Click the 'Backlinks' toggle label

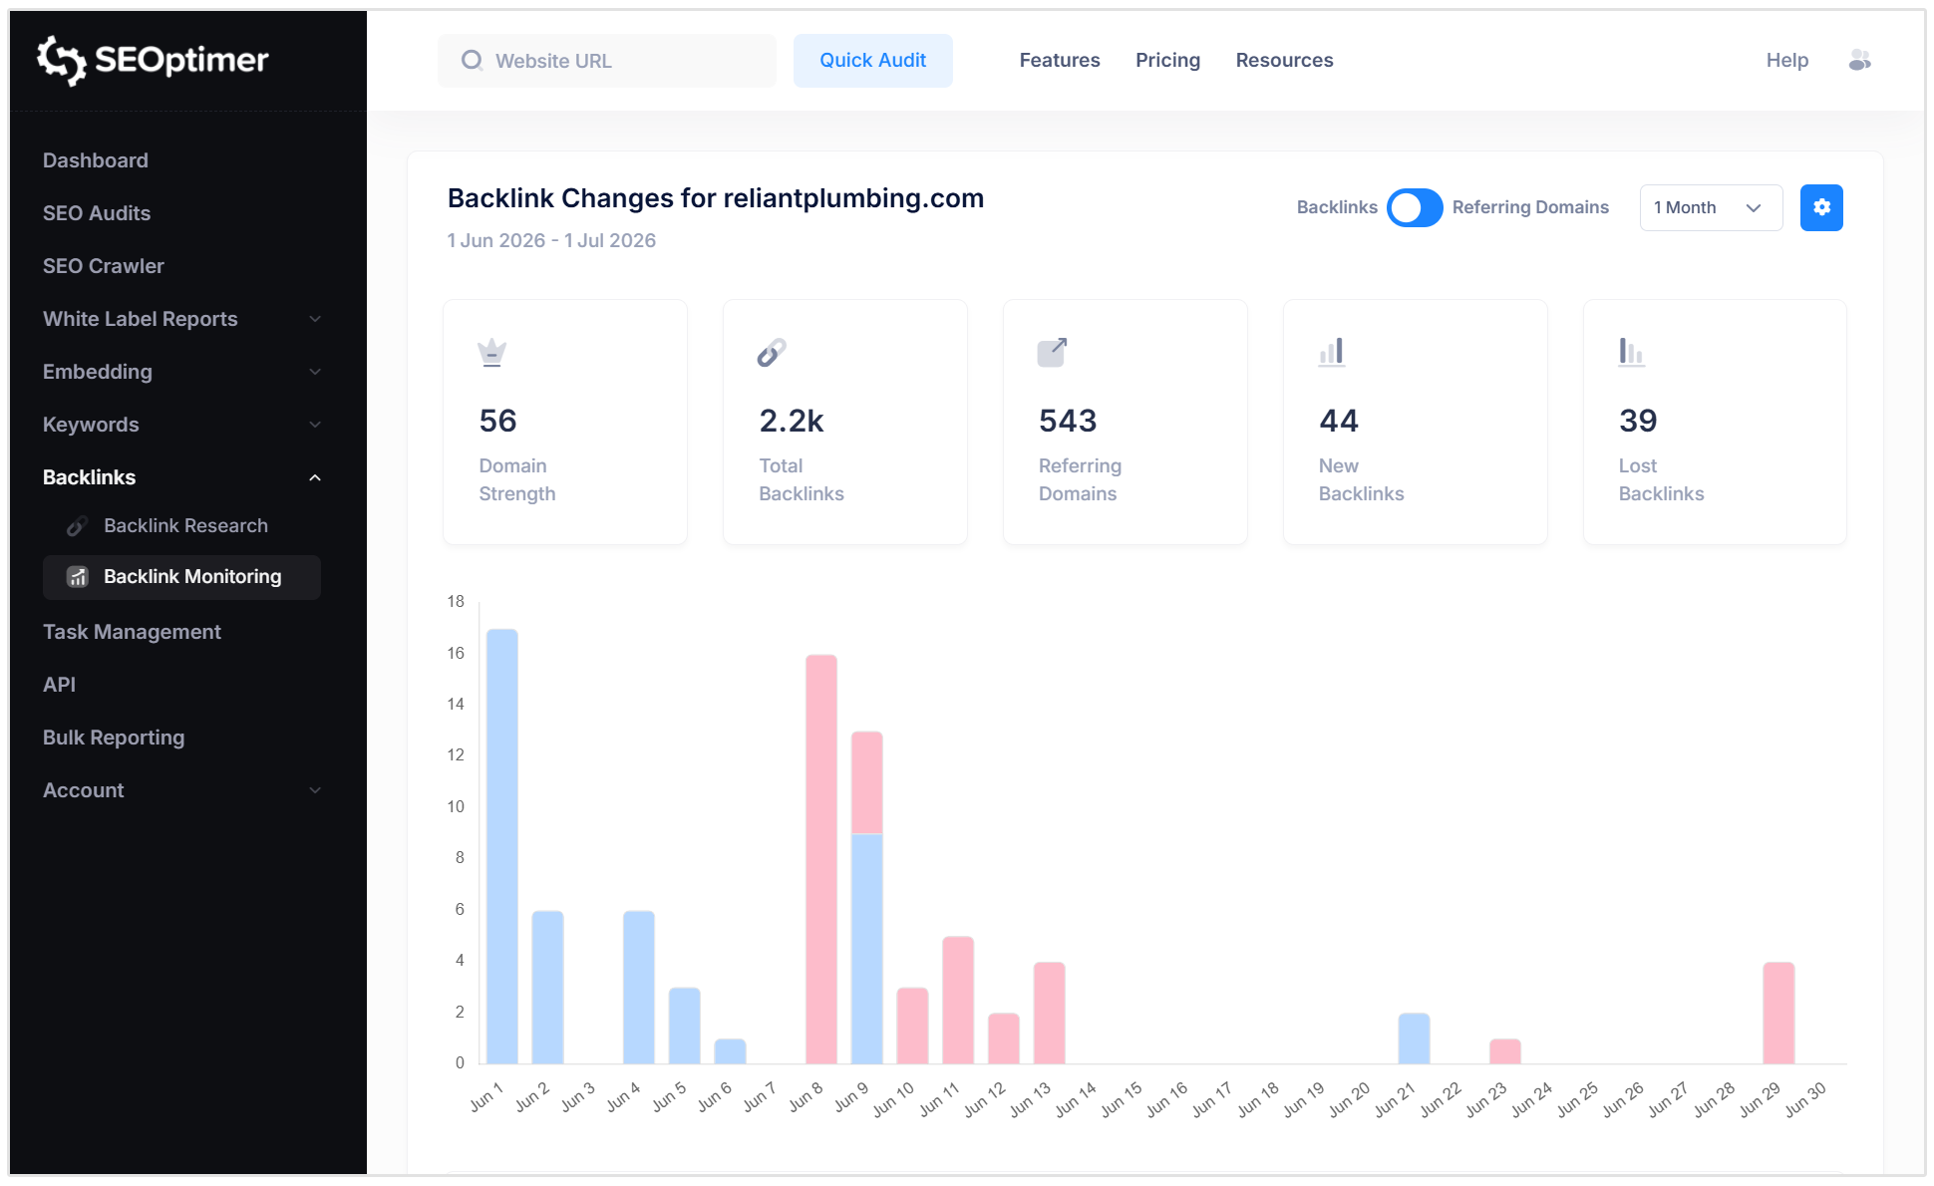point(1337,207)
